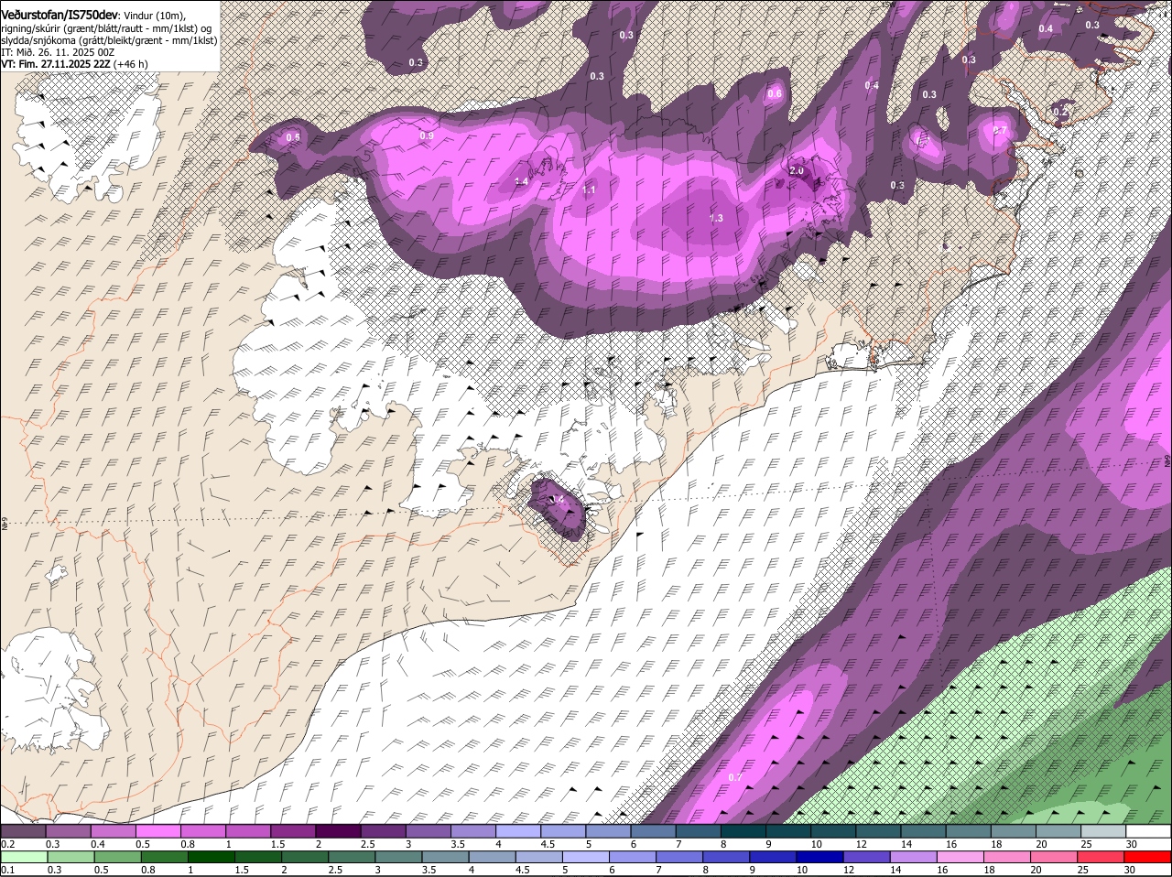Click the "30" label on the snow scale
Viewport: 1172px width, 877px height.
(1132, 844)
